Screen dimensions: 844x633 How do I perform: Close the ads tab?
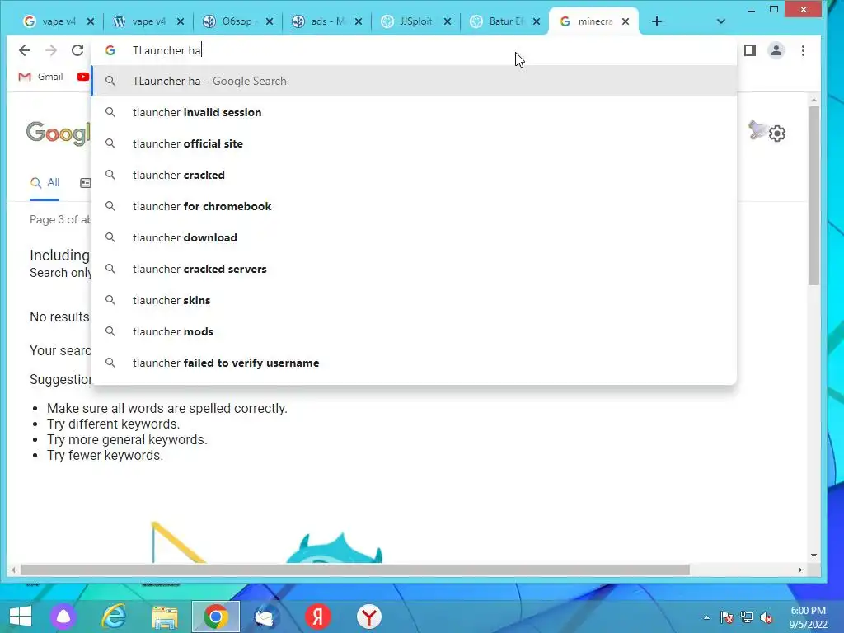coord(359,21)
